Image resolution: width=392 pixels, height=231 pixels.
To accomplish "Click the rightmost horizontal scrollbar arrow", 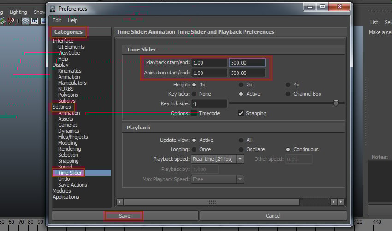I will [x=341, y=202].
